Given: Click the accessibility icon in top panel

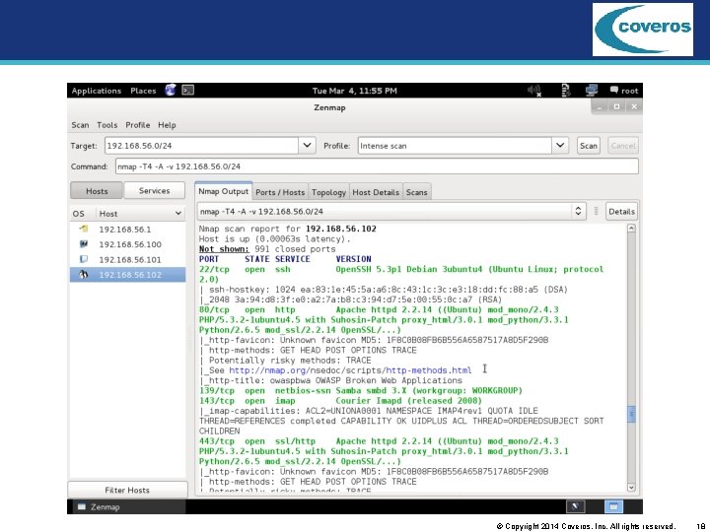Looking at the screenshot, I should click(x=566, y=91).
